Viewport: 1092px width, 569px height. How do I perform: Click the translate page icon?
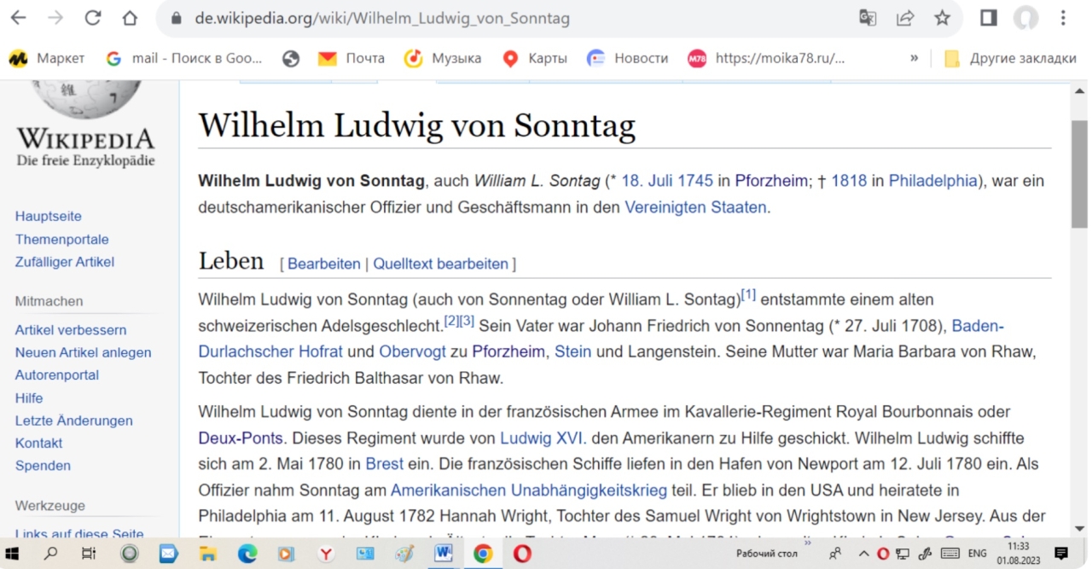pyautogui.click(x=868, y=18)
